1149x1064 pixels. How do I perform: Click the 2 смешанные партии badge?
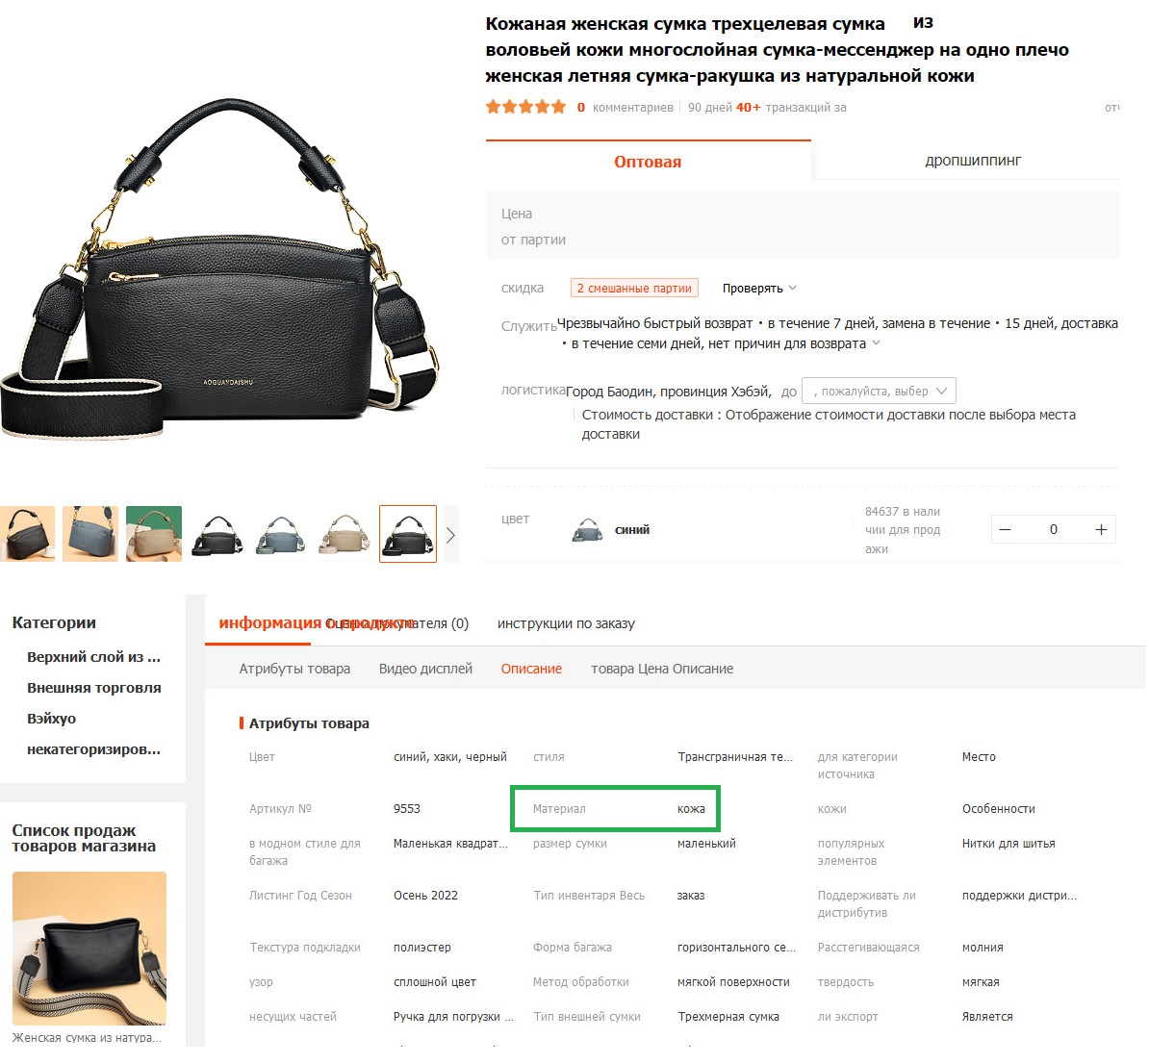tap(634, 288)
